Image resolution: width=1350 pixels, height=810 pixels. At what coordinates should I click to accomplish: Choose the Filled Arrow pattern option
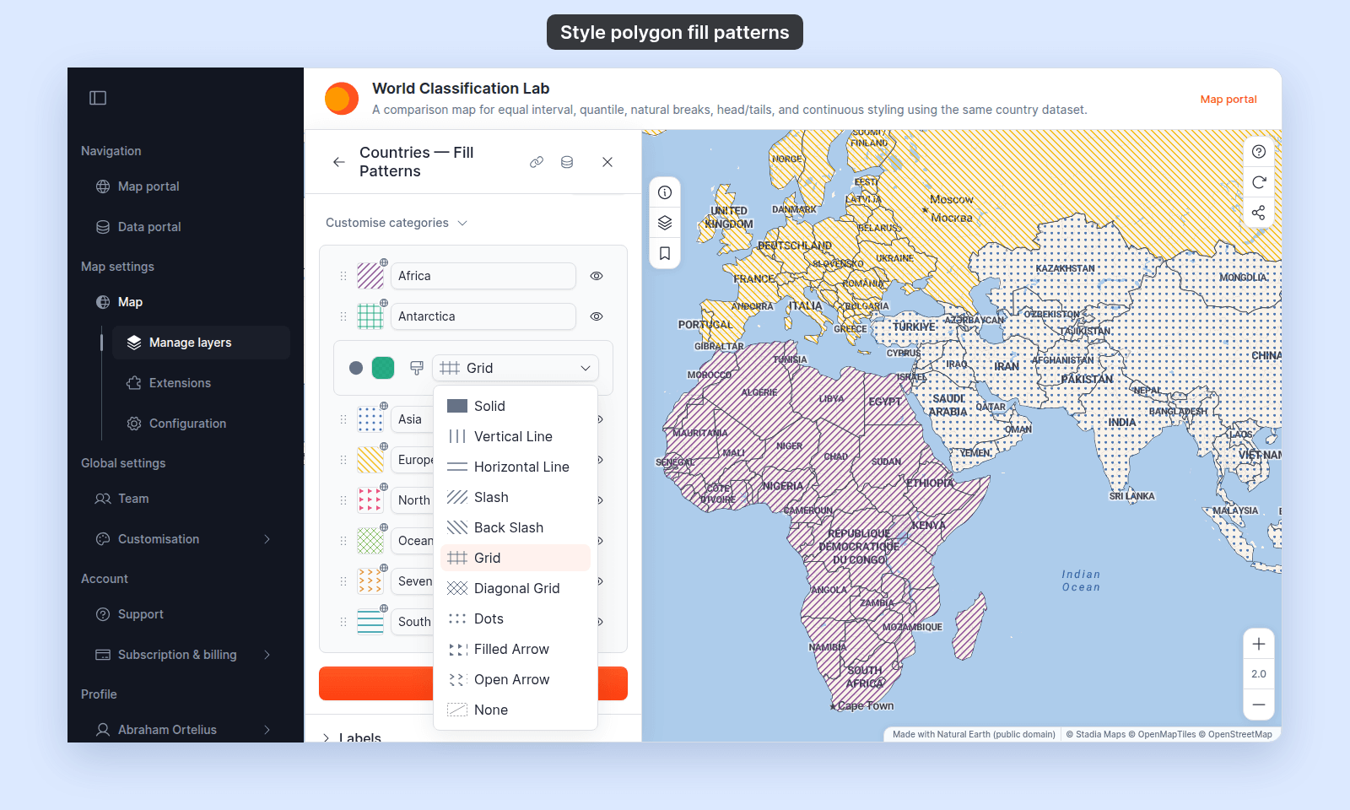click(x=516, y=649)
